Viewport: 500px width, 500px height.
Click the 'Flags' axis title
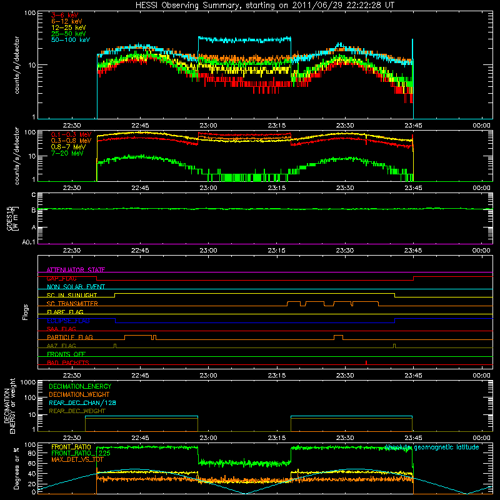click(26, 312)
